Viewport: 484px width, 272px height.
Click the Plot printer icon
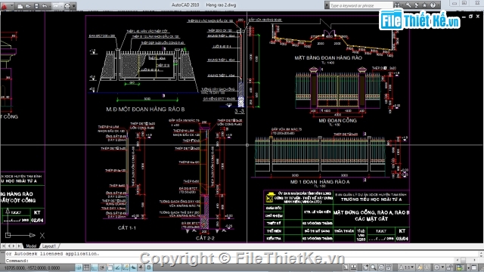(x=67, y=6)
